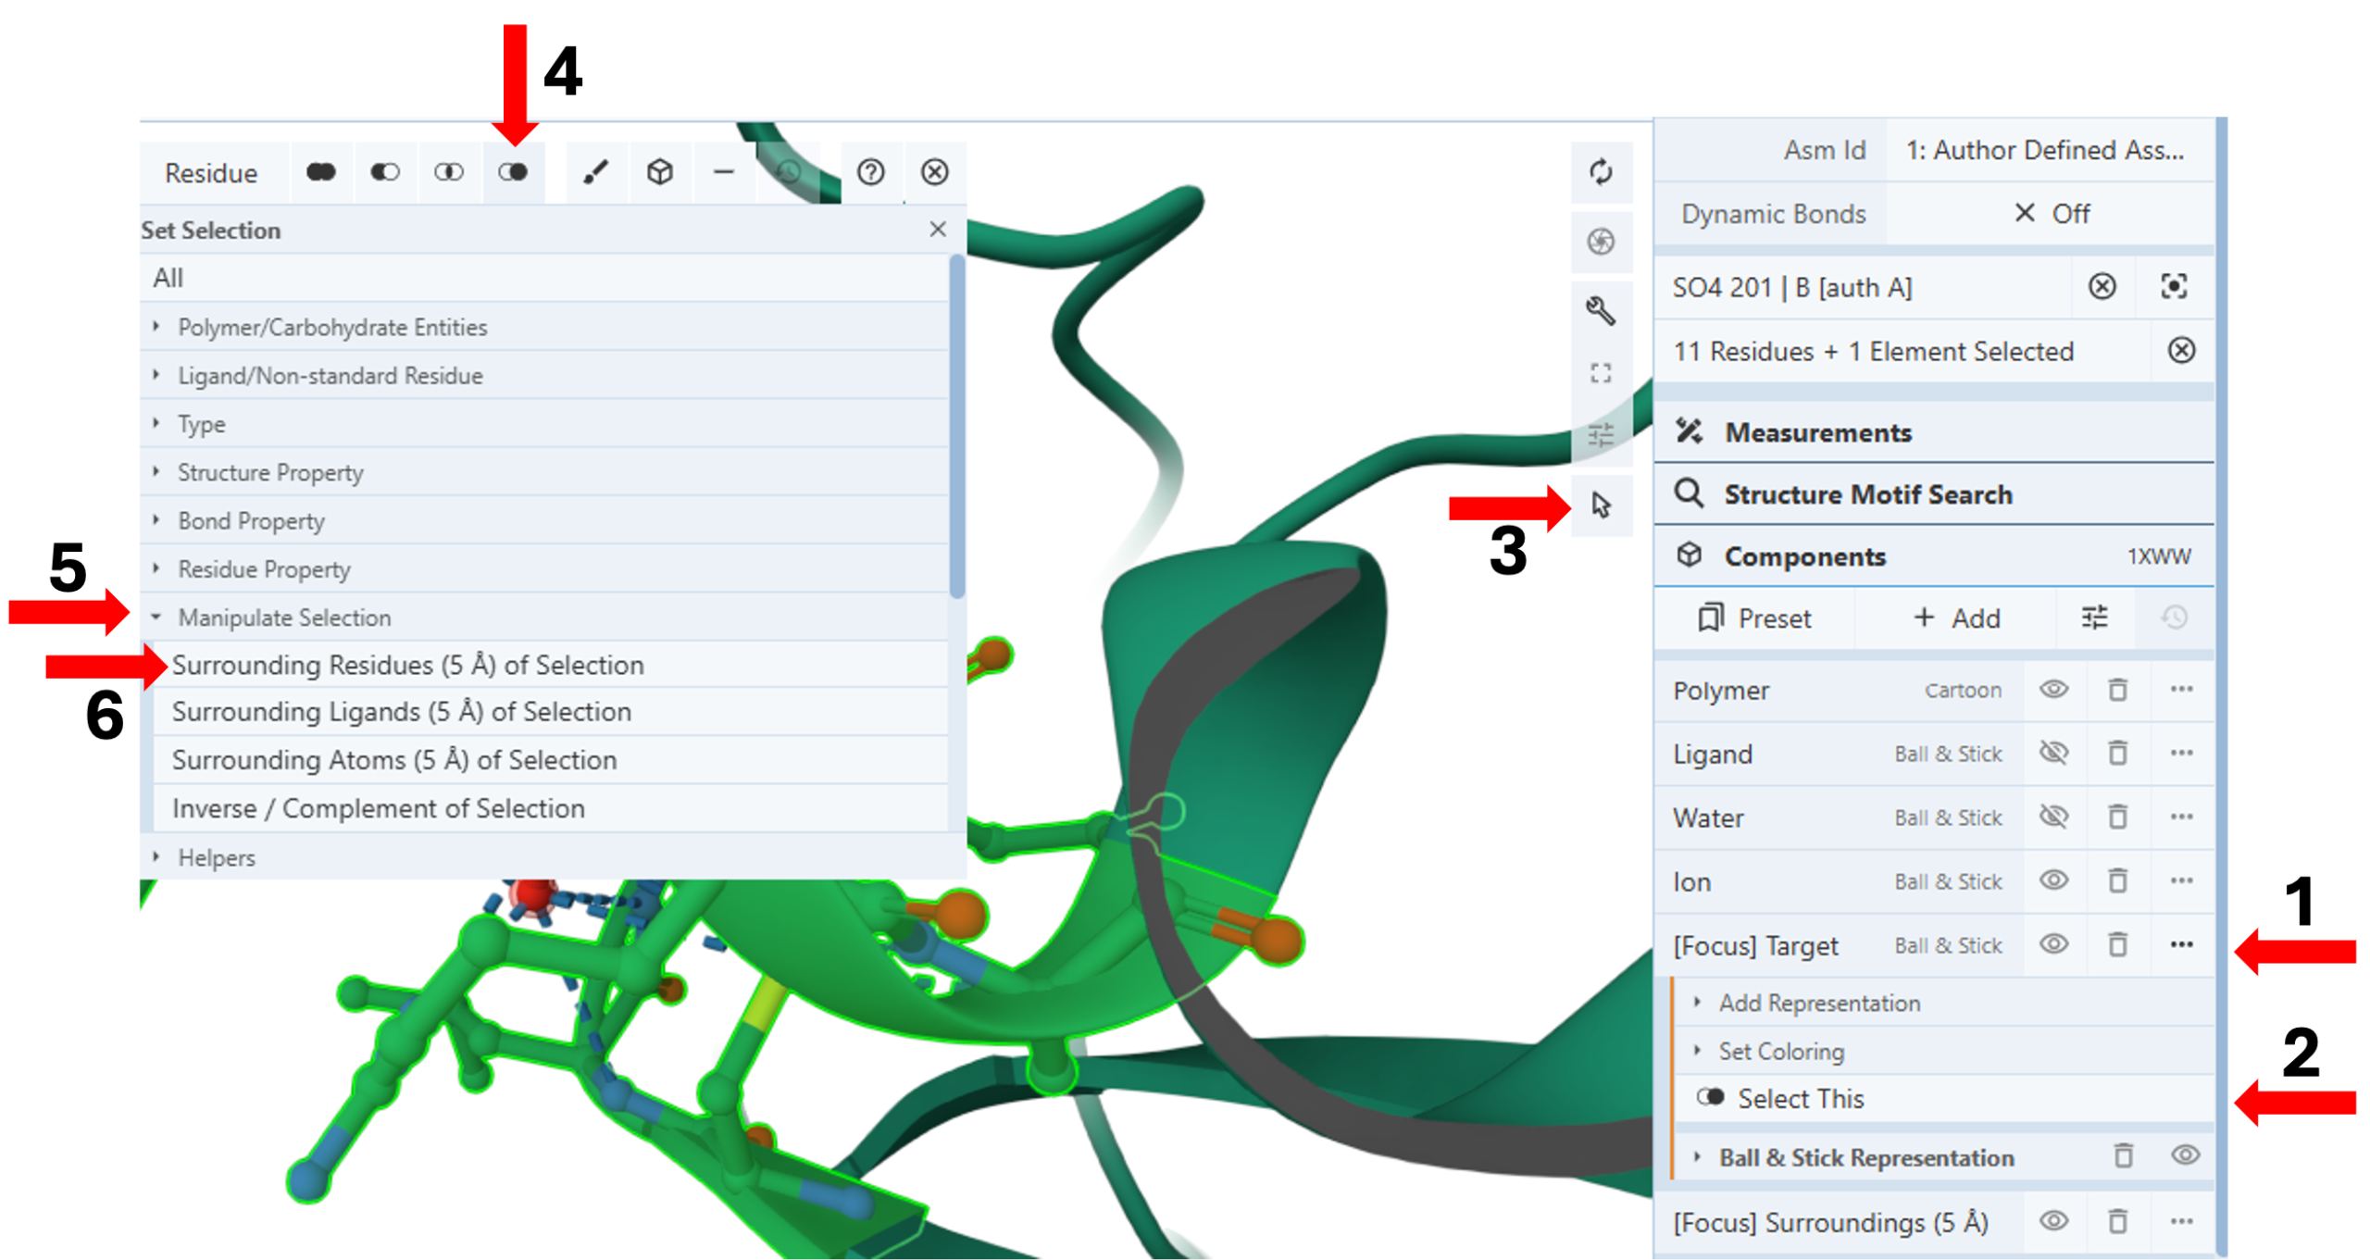The image size is (2370, 1260).
Task: Click the Preset button under Components
Action: coord(1754,618)
